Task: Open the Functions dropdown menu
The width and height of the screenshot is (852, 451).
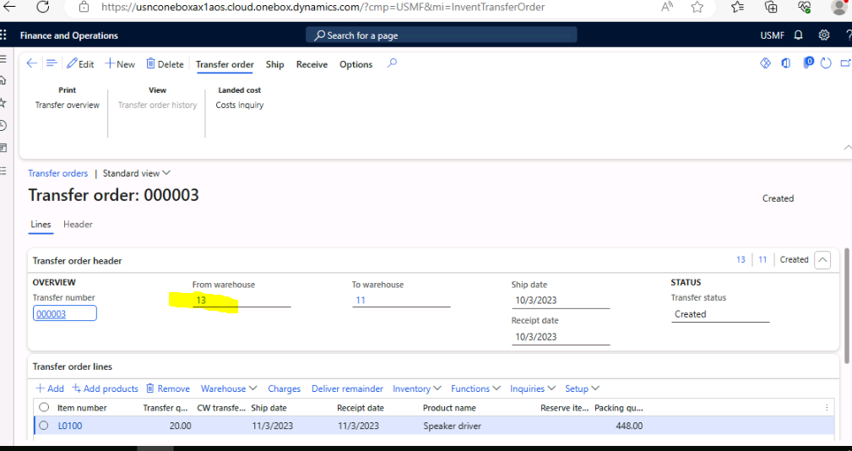Action: click(475, 389)
